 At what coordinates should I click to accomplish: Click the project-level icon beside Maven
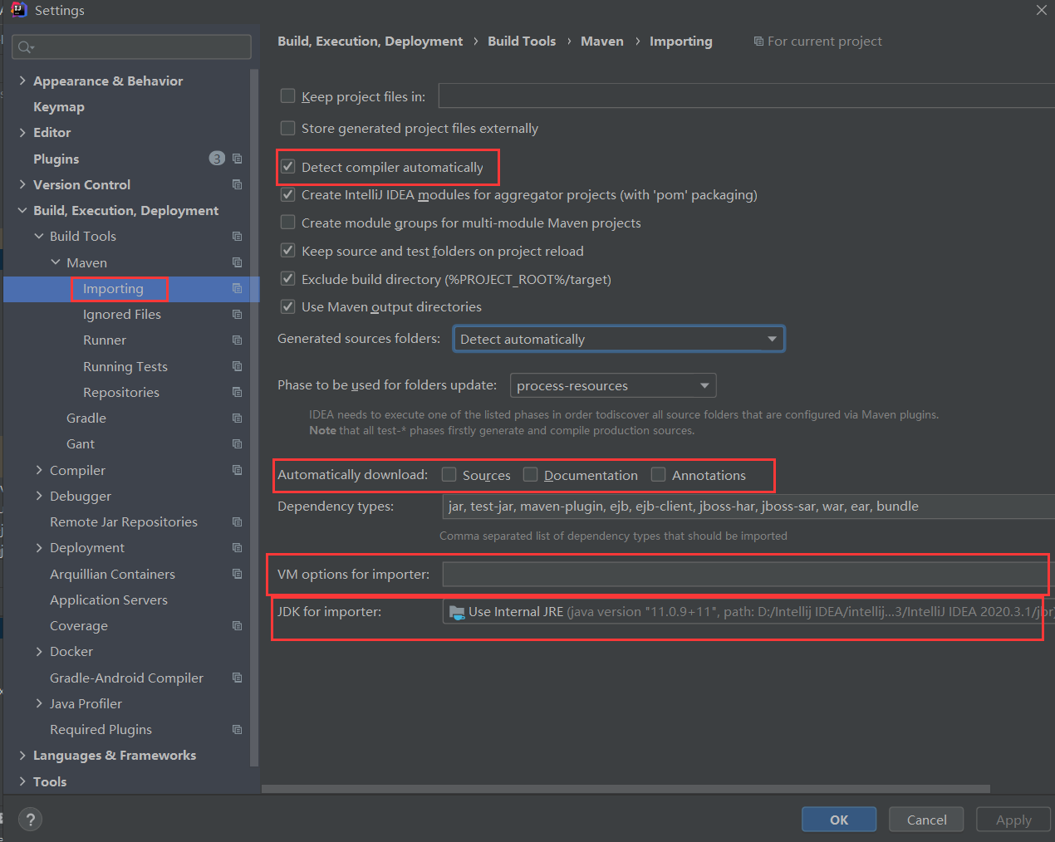click(x=238, y=262)
